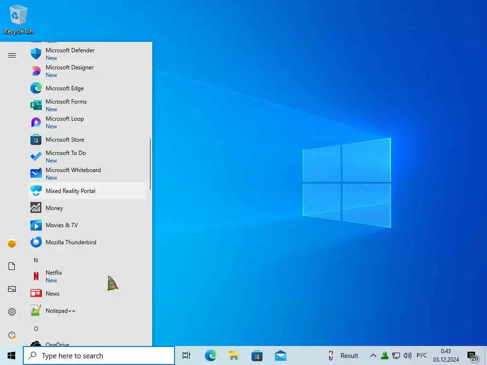The height and width of the screenshot is (365, 487).
Task: Launch Microsoft Loop
Action: (88, 122)
